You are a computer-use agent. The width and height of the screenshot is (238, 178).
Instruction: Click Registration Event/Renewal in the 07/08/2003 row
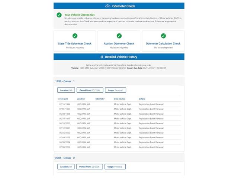tap(151, 138)
